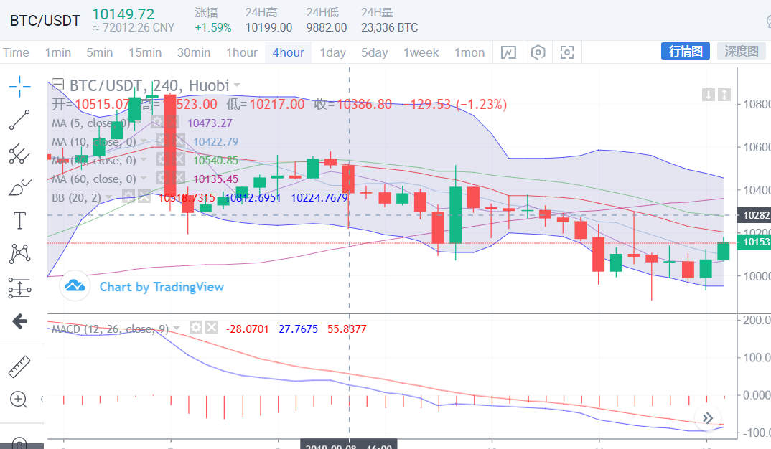Viewport: 771px width, 449px height.
Task: Select the text annotation tool
Action: click(x=19, y=220)
